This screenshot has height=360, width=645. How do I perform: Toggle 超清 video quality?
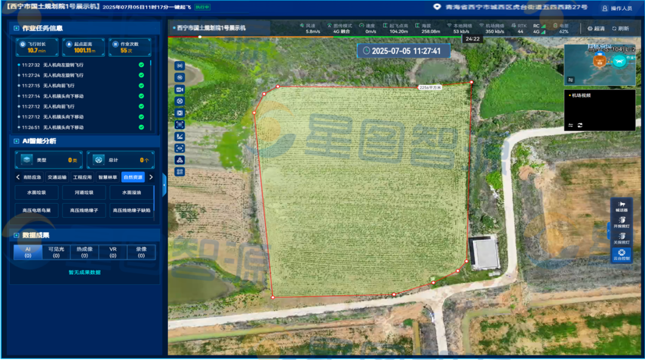pos(596,29)
